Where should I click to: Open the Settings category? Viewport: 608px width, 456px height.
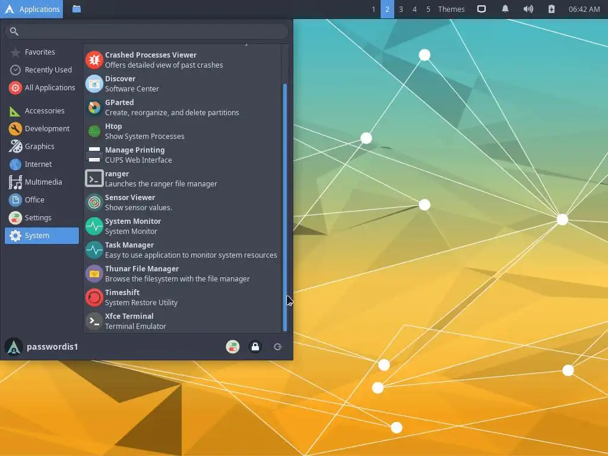[x=42, y=218]
